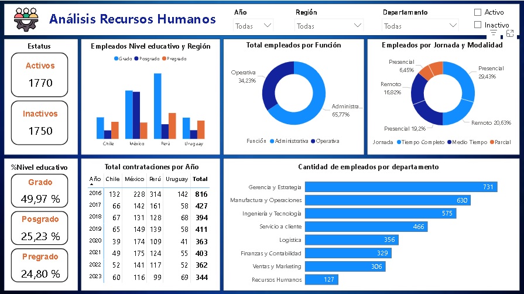Viewport: 524px width, 294px height.
Task: Open the Departamento filter dropdown
Action: pos(453,26)
